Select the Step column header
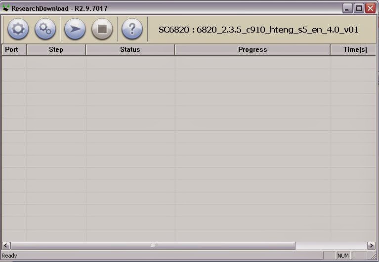This screenshot has height=262, width=379. tap(56, 50)
